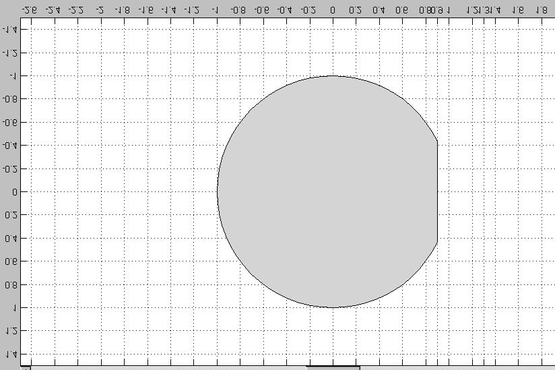This screenshot has height=370, width=555.
Task: Click the left axis label 0
Action: point(15,192)
